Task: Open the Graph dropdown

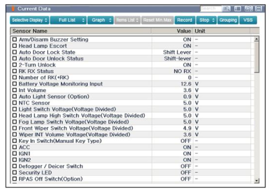Action: [x=100, y=20]
